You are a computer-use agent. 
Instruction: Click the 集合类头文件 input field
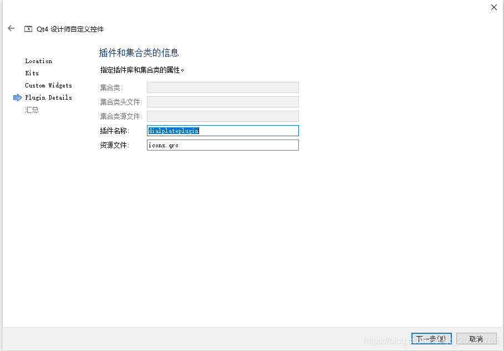pyautogui.click(x=223, y=102)
